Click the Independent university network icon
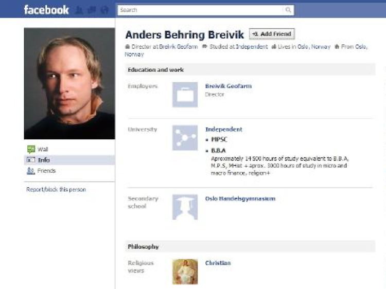This screenshot has width=386, height=289. pos(185,138)
